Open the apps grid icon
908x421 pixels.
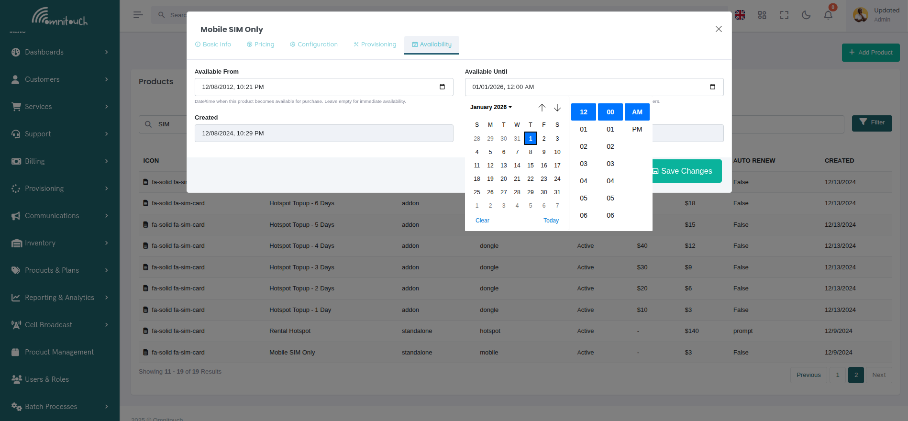[x=762, y=15]
